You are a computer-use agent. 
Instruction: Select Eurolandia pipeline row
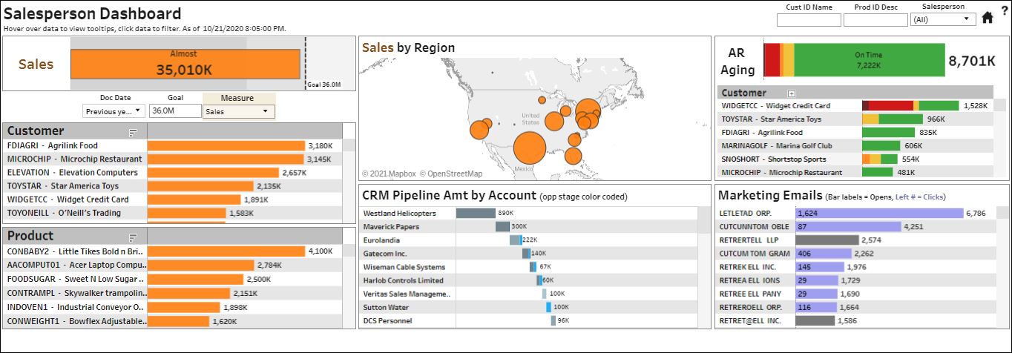point(530,240)
